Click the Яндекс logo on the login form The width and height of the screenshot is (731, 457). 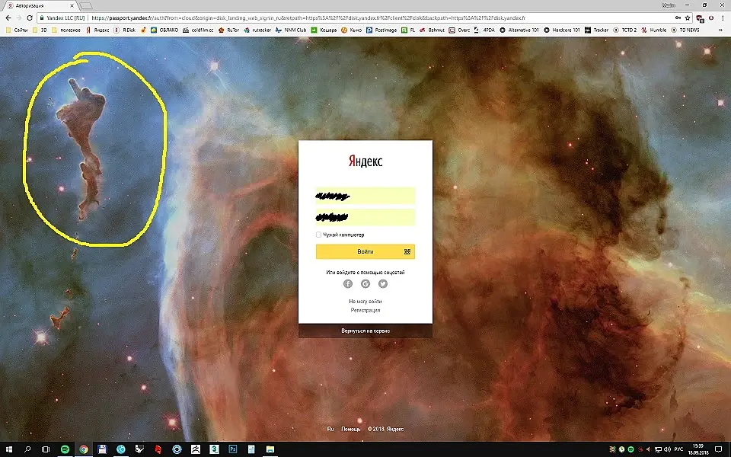coord(365,161)
